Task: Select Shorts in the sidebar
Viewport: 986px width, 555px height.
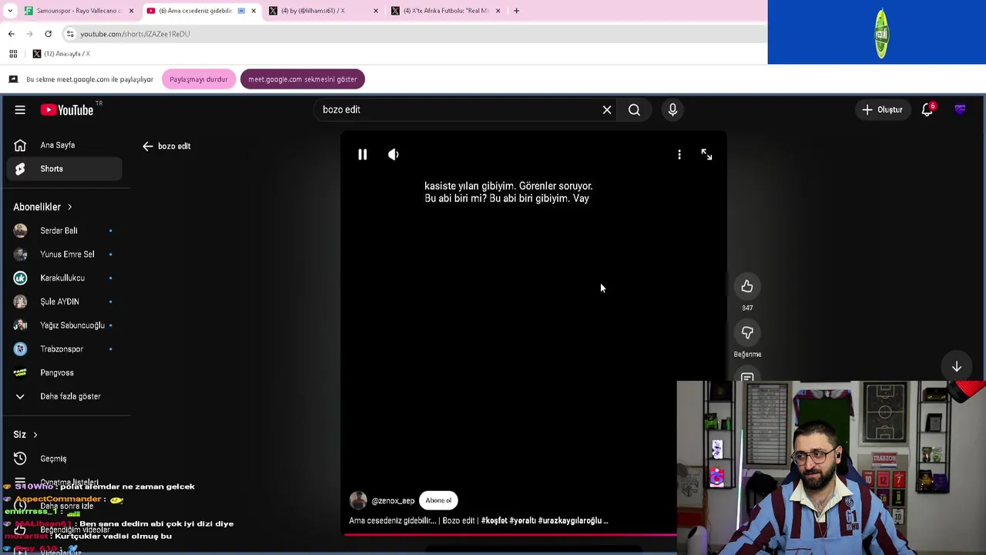Action: coord(65,169)
